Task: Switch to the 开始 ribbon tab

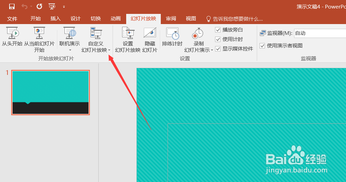Action: click(x=36, y=19)
